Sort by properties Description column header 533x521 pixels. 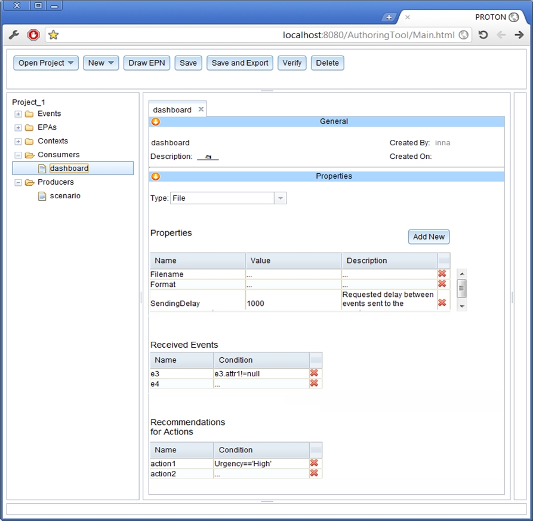click(x=390, y=260)
